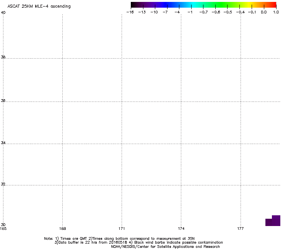Pick the yellow section of the color bar
283x249 pixels.
tap(250, 5)
